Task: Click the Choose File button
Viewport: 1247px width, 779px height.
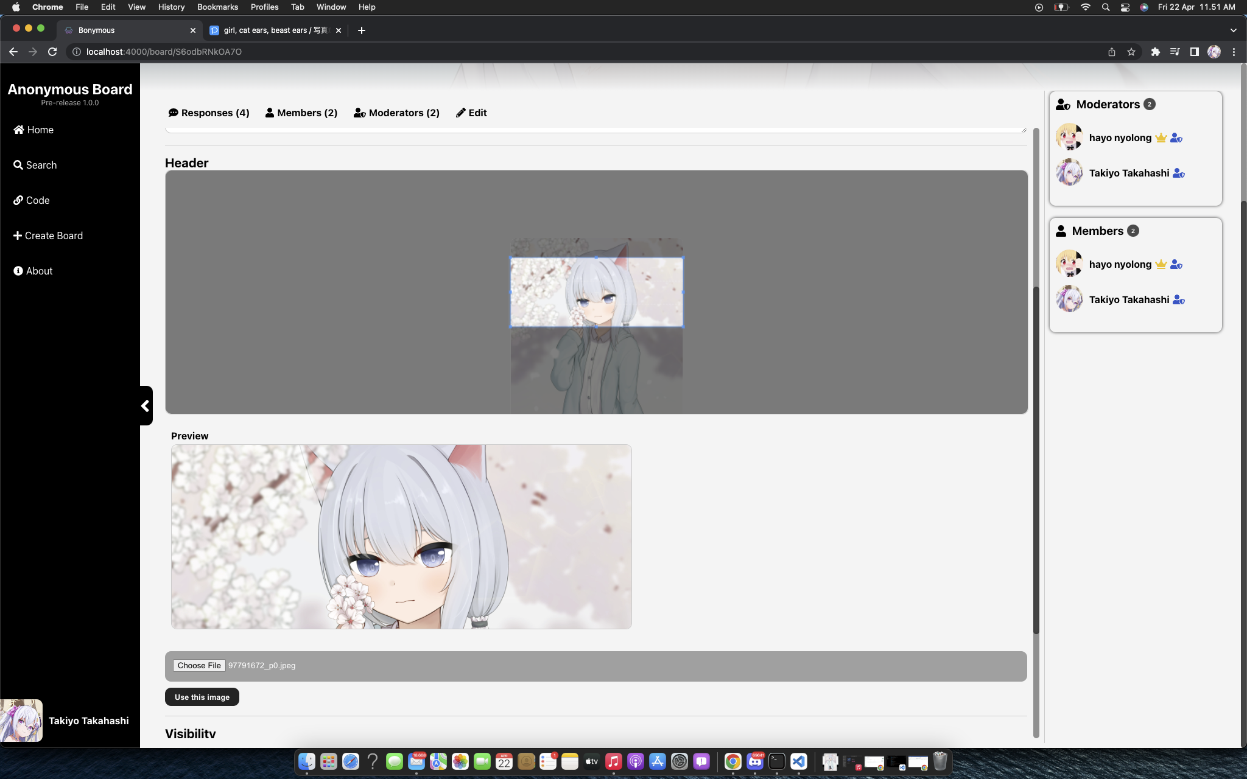Action: click(x=199, y=665)
